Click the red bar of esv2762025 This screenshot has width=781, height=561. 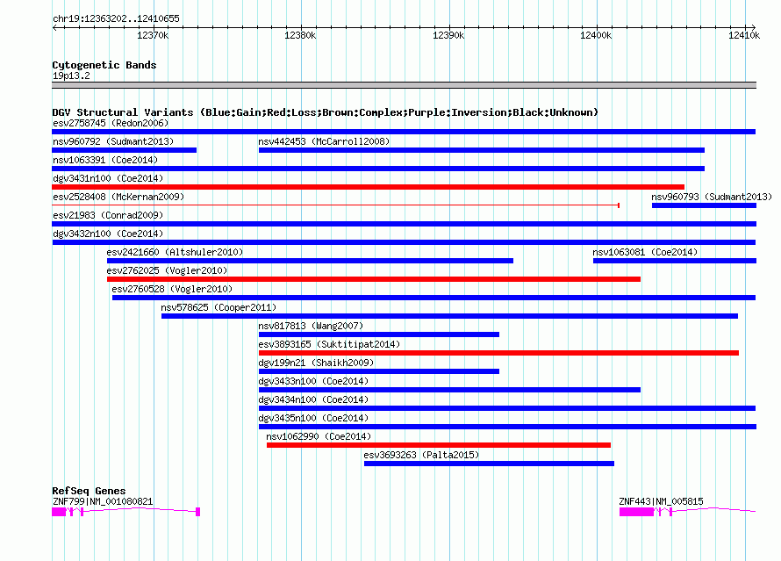(x=374, y=279)
